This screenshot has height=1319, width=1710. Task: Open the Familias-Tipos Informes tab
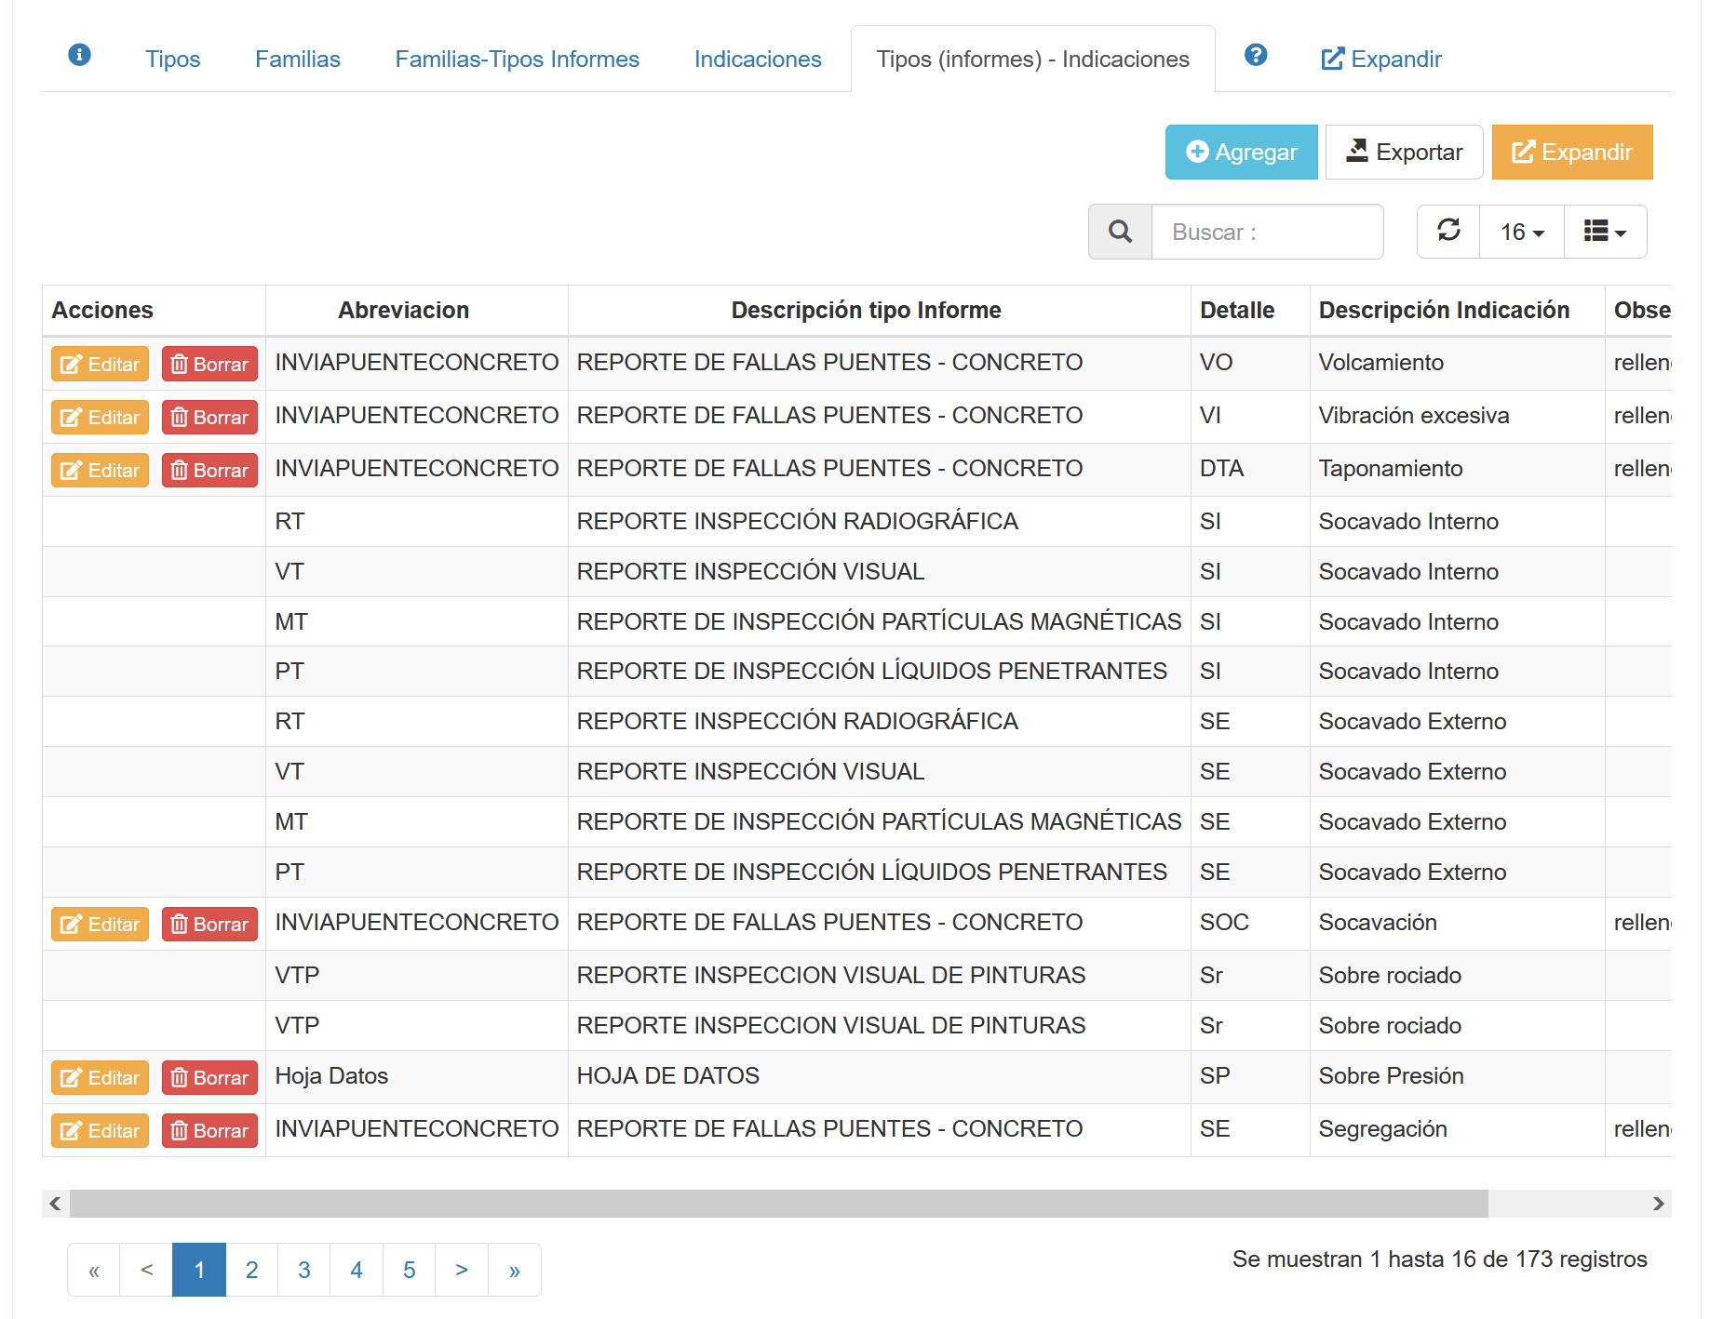coord(517,60)
